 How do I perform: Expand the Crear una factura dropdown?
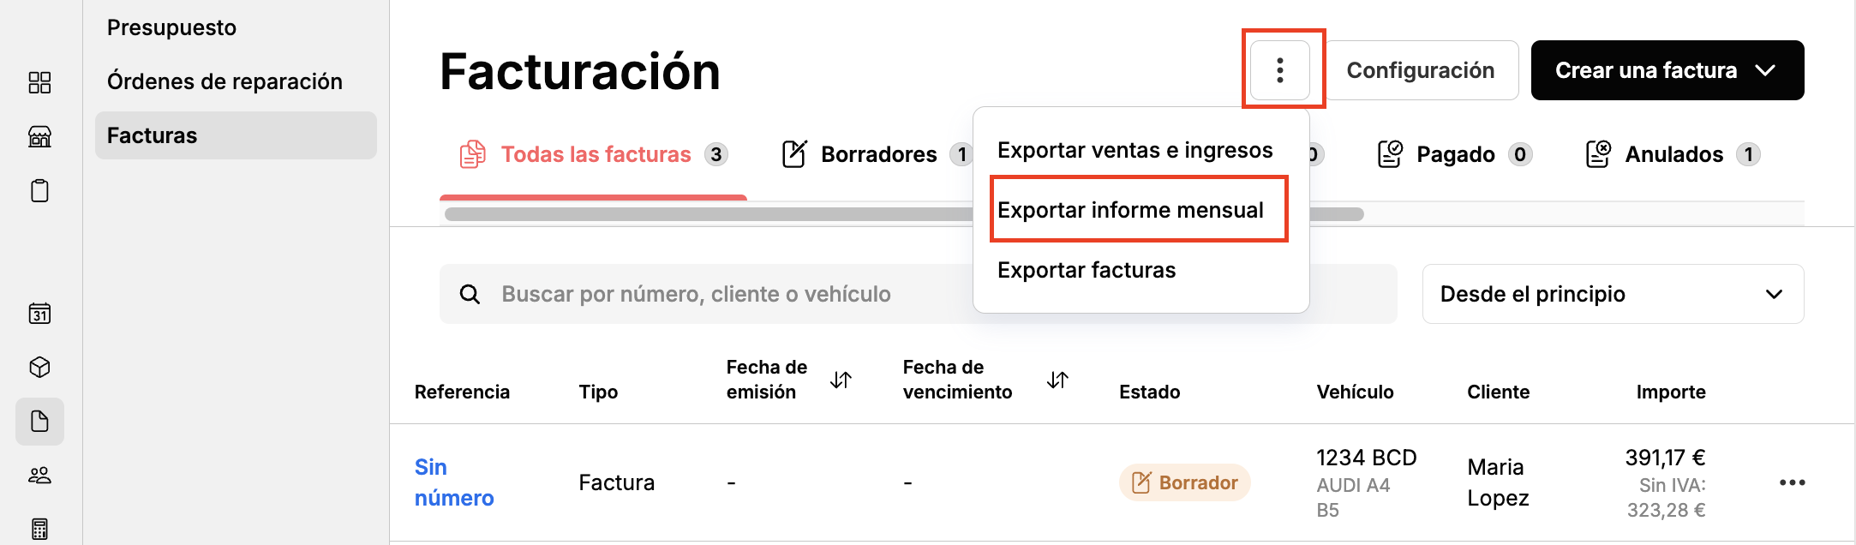[x=1667, y=70]
